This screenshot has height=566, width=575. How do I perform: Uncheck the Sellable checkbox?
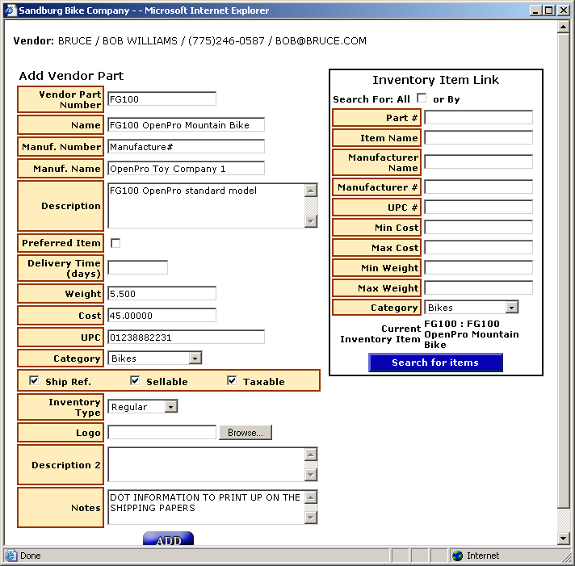click(x=135, y=381)
